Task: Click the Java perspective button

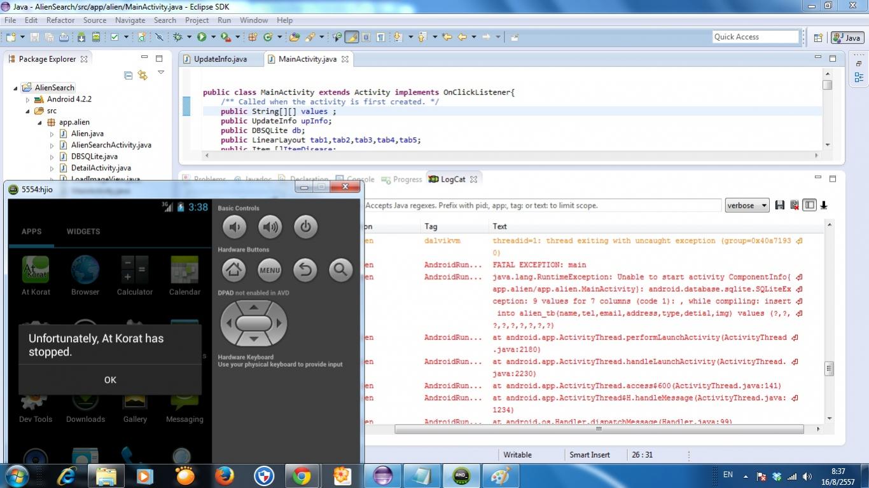Action: point(847,37)
